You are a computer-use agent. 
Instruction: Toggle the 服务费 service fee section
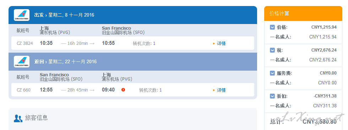(272, 73)
